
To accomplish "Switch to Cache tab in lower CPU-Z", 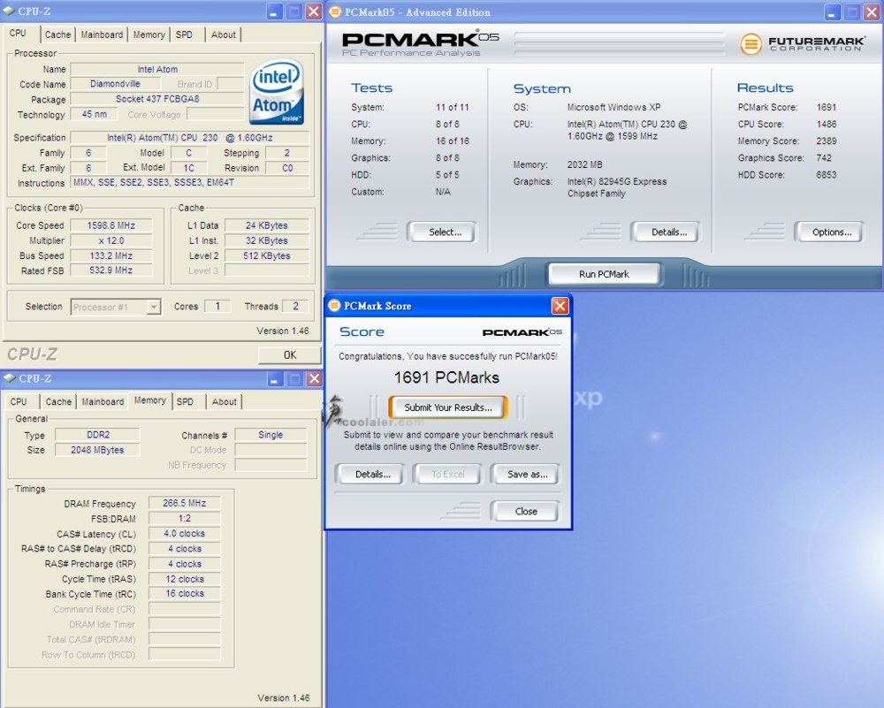I will coord(58,401).
